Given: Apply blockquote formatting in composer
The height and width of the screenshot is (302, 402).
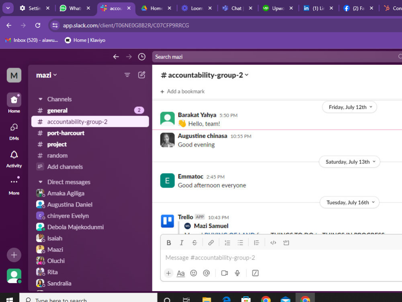Looking at the screenshot, I should pyautogui.click(x=256, y=243).
